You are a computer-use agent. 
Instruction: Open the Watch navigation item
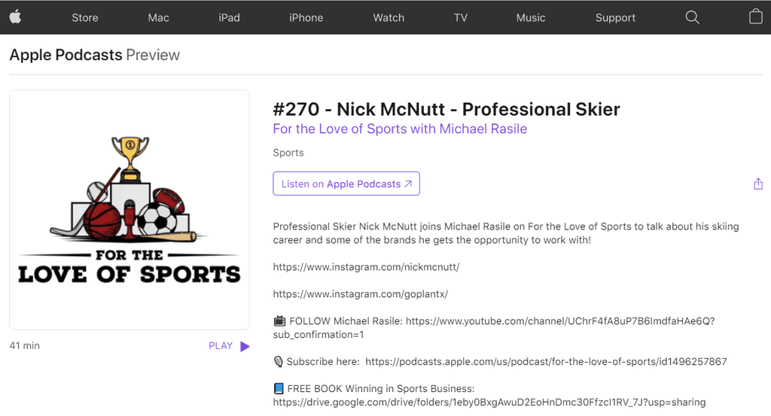click(x=389, y=18)
